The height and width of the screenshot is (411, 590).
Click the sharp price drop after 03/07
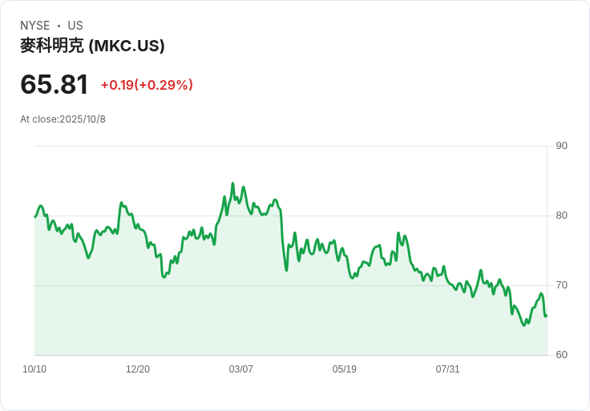(283, 240)
